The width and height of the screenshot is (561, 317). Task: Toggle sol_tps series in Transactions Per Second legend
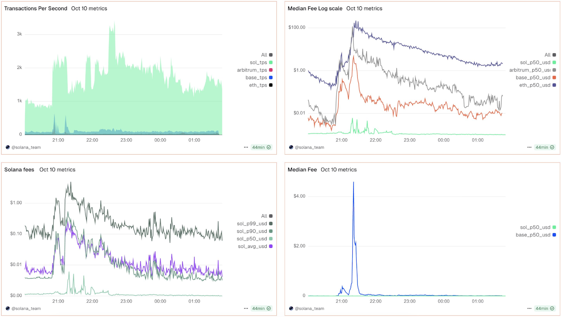tap(261, 62)
